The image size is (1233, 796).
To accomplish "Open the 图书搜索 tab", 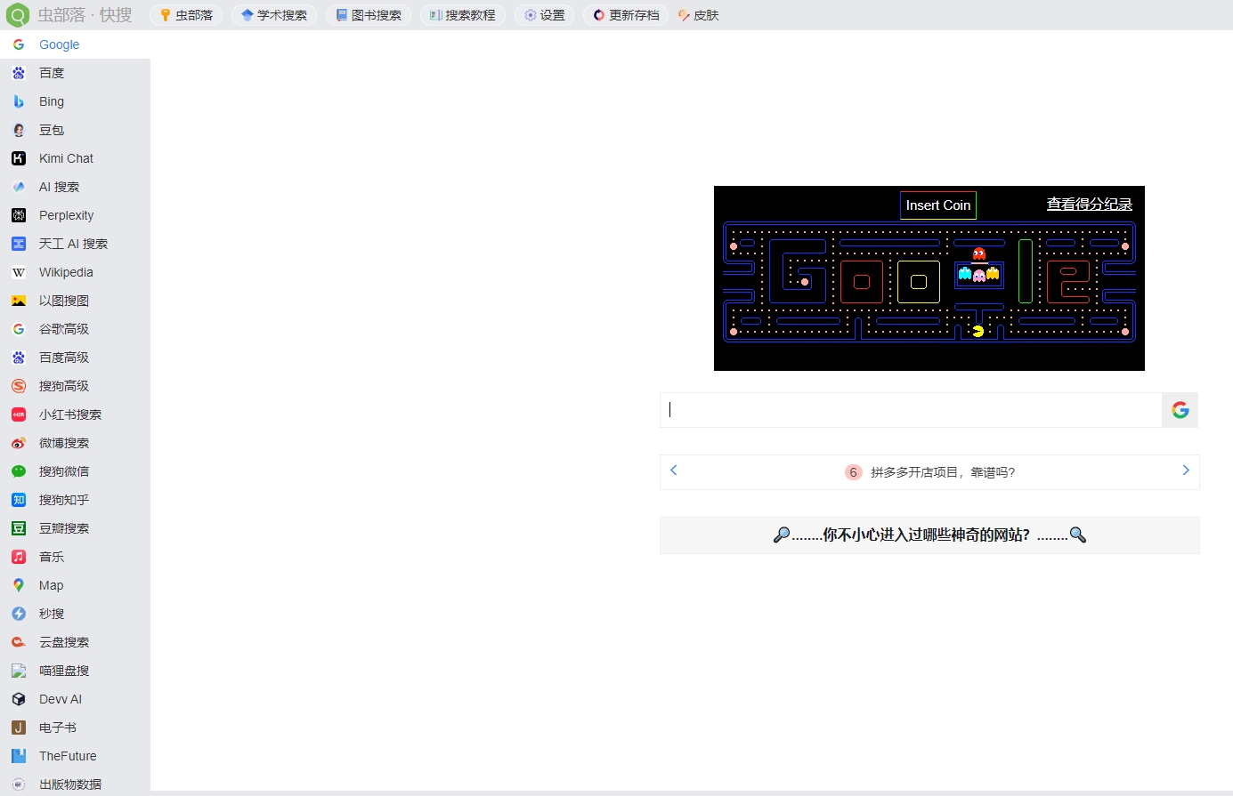I will [369, 15].
